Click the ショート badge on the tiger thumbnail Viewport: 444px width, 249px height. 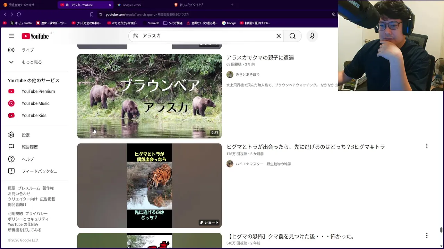tap(209, 222)
